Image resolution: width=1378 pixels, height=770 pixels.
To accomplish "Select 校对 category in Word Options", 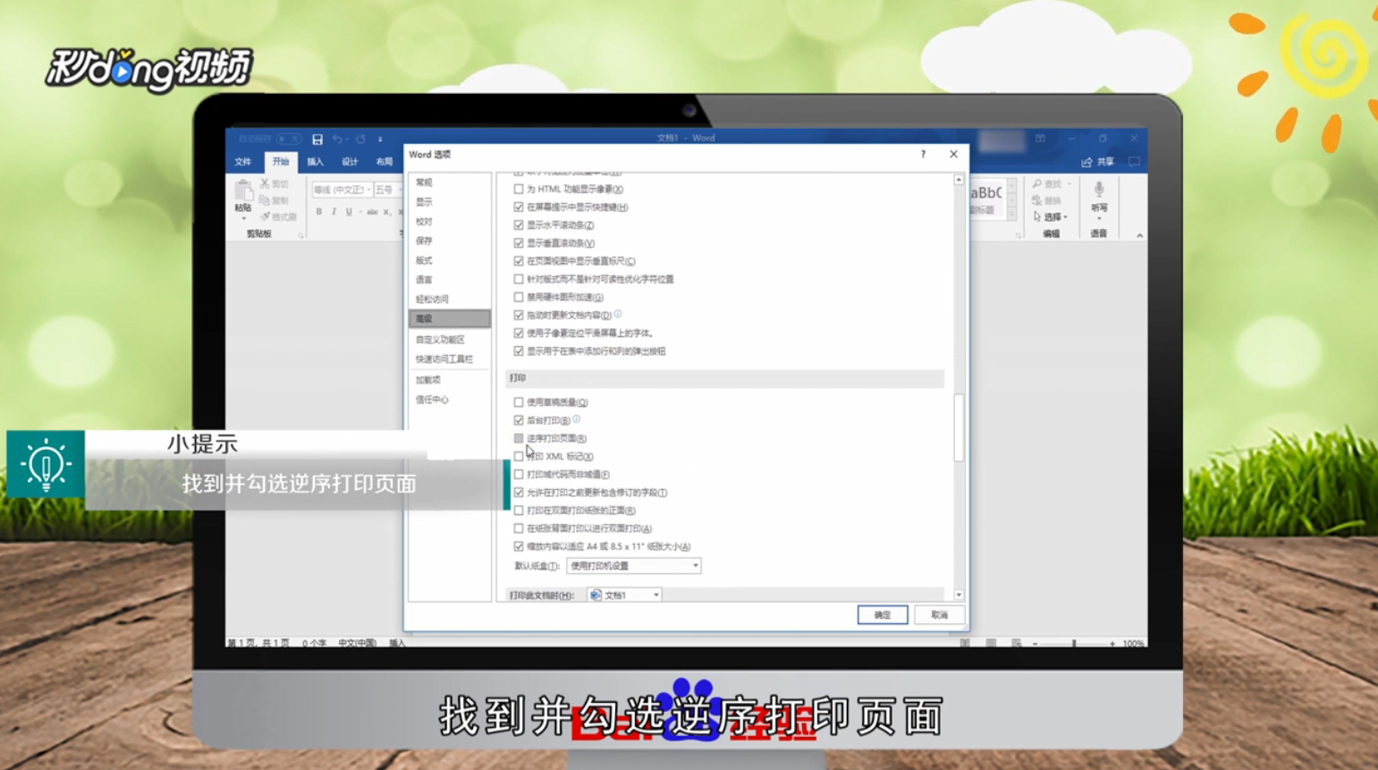I will [449, 222].
